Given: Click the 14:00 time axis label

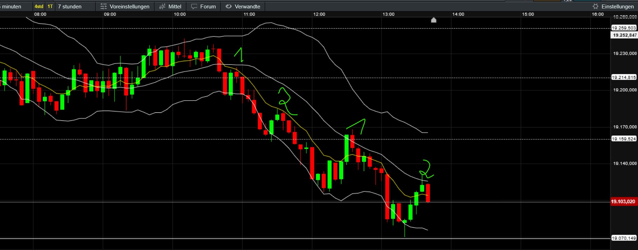Looking at the screenshot, I should [458, 14].
